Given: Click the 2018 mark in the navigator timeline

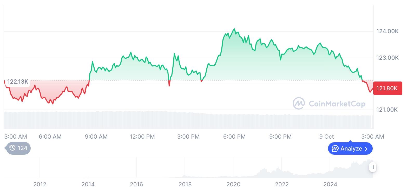Looking at the screenshot, I should [x=185, y=185].
